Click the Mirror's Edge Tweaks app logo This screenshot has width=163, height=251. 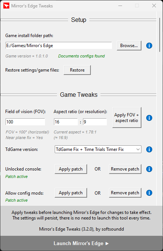[x=6, y=6]
